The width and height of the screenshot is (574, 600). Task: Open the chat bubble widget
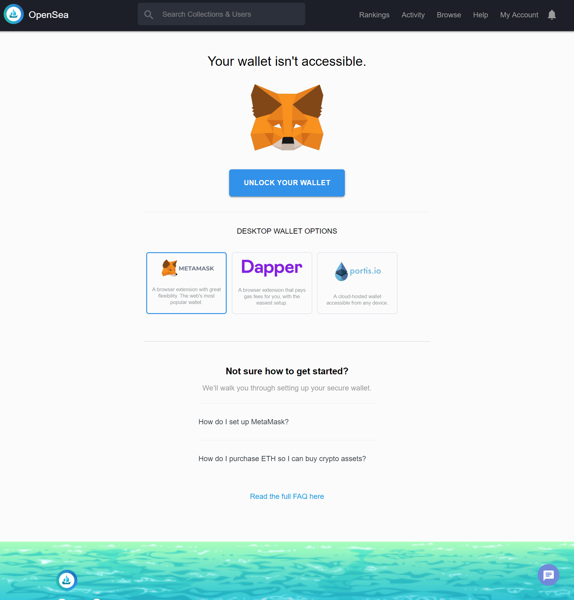pos(548,575)
